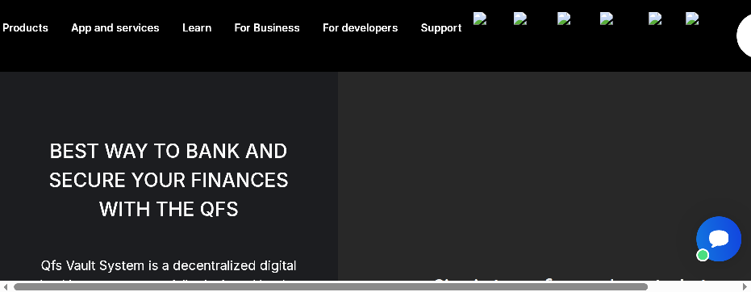Click the horizontal scrollbar left arrow
The height and width of the screenshot is (292, 751).
[x=6, y=286]
